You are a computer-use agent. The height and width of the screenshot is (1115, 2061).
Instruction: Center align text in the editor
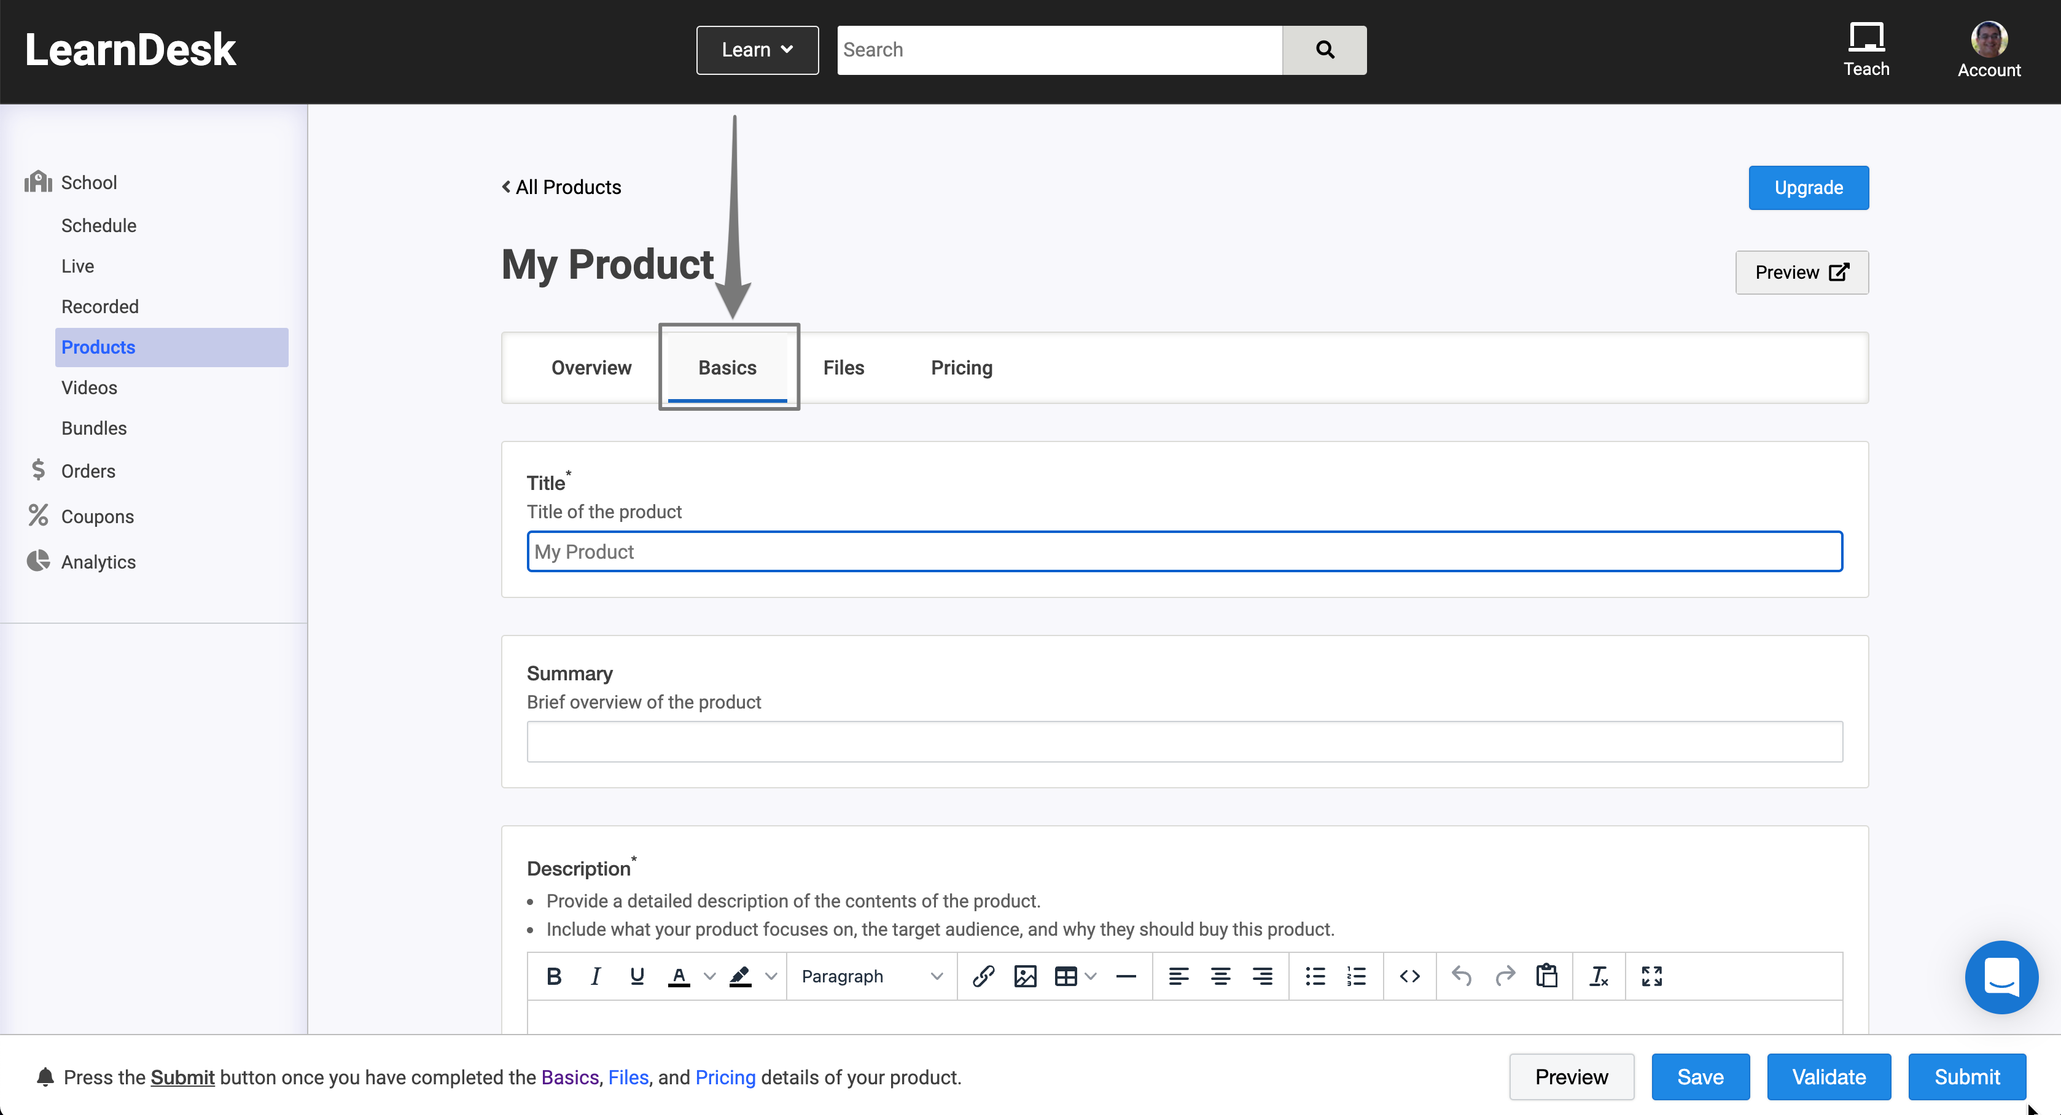pyautogui.click(x=1220, y=976)
